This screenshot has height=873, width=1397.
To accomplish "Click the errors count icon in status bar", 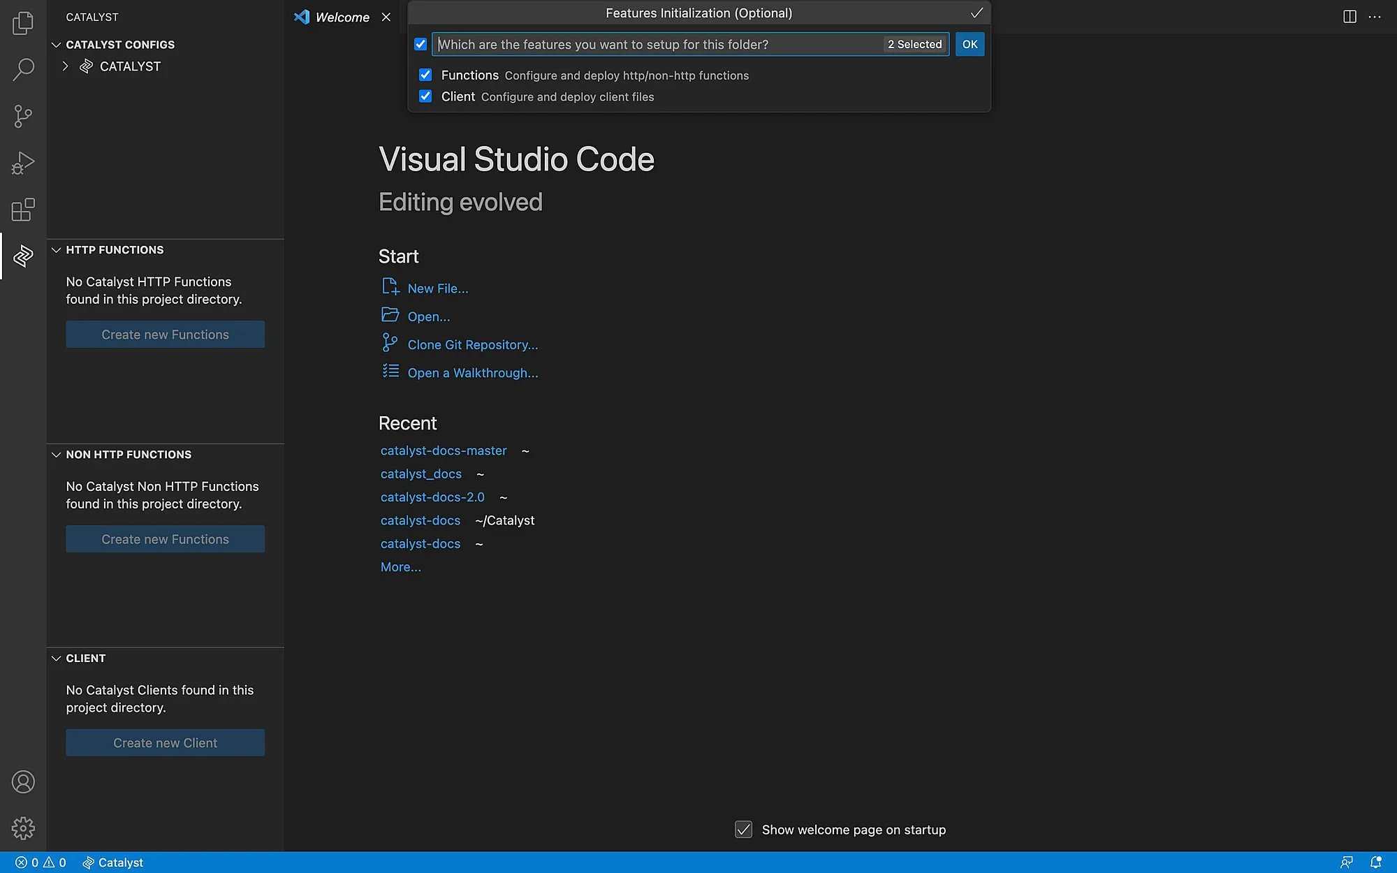I will tap(21, 863).
